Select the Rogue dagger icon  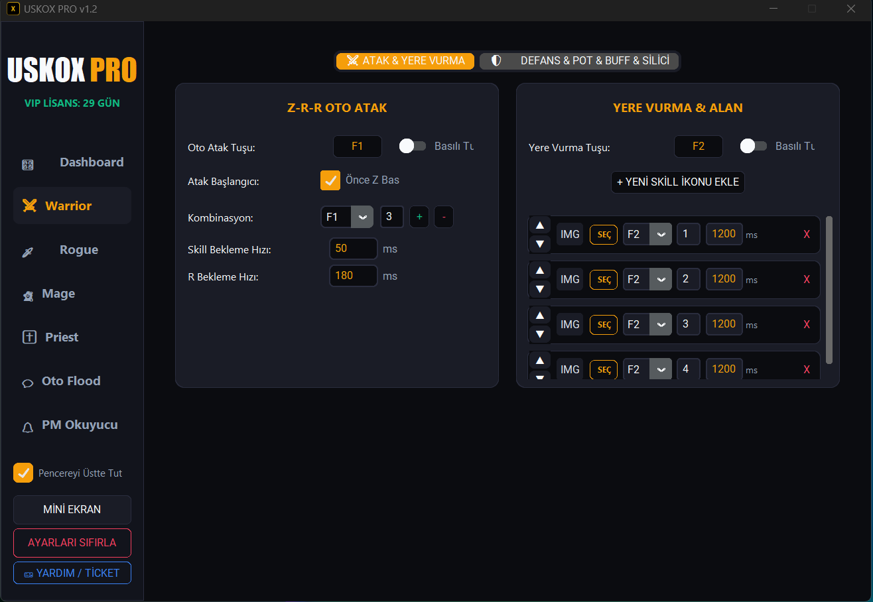[28, 252]
